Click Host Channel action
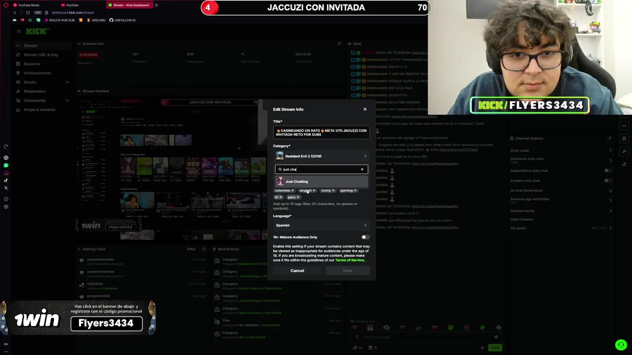The height and width of the screenshot is (355, 632). coord(521,219)
